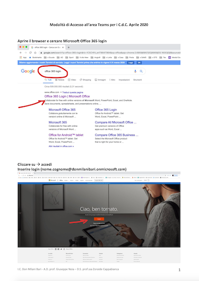Click the page reload icon
199x281 pixels.
click(x=30, y=53)
